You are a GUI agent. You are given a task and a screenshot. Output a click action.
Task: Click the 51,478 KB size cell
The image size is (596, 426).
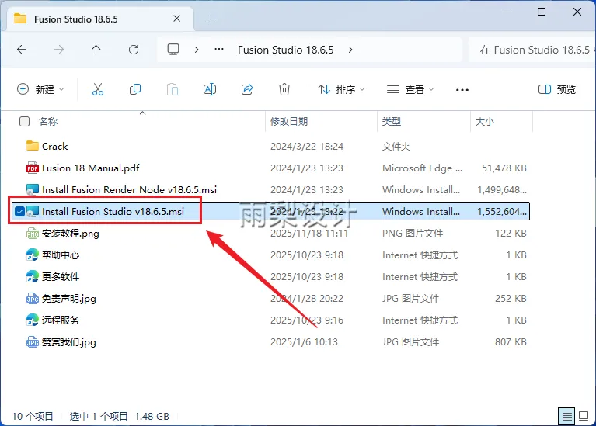pyautogui.click(x=504, y=168)
